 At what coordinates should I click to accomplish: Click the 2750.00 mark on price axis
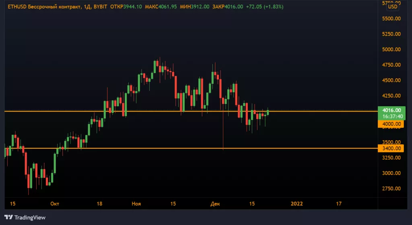point(391,189)
